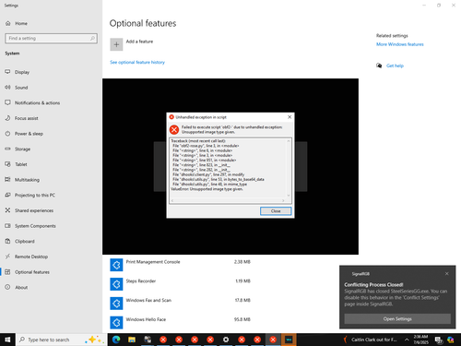Click the Add a feature plus icon
This screenshot has height=346, width=461.
click(x=116, y=44)
